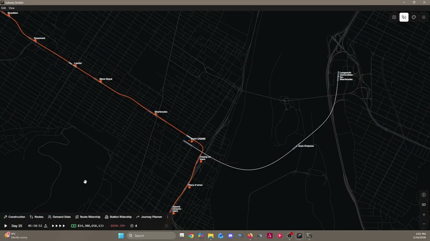
Task: Click the Longueuil-Université-De-Sherbrooke station
Action: pyautogui.click(x=338, y=76)
